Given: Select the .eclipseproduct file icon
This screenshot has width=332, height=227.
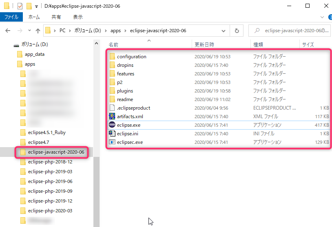Looking at the screenshot, I should point(112,108).
